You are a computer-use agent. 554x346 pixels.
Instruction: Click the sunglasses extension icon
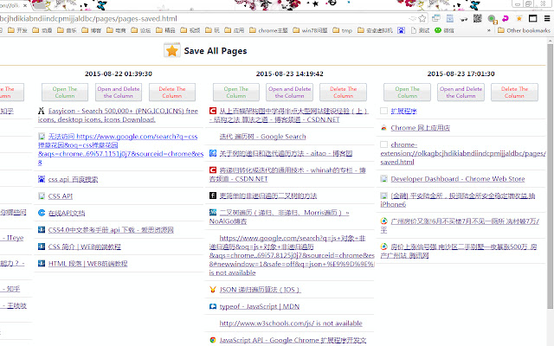[x=464, y=19]
